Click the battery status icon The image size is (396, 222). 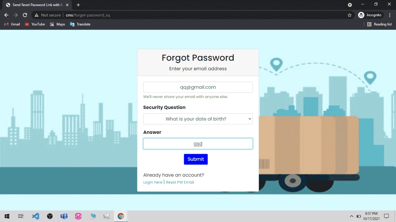359,216
